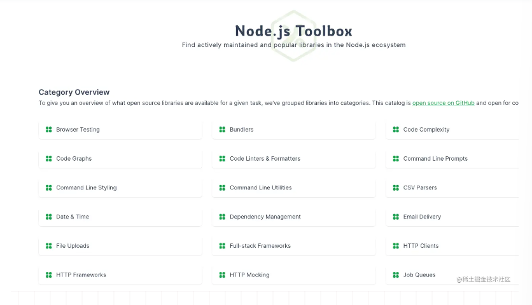532x305 pixels.
Task: Open the HTTP Frameworks category
Action: [x=81, y=275]
